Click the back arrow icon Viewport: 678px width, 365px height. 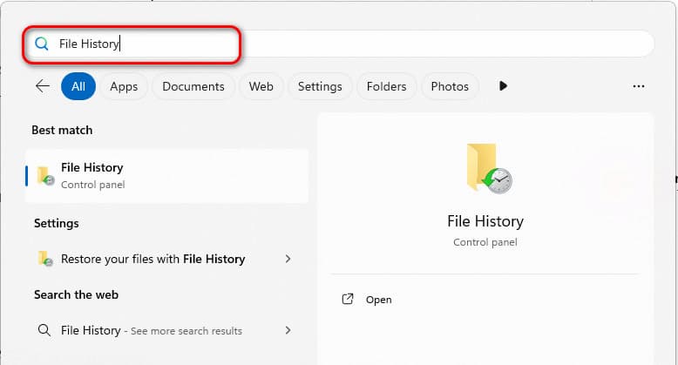[42, 86]
